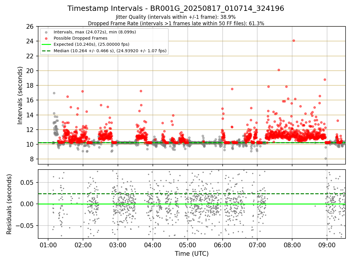Viewport: 352px width, 264px height.
Task: Click legend entry 'Median (10.264 +/- 0.466 s)'
Action: pos(110,51)
